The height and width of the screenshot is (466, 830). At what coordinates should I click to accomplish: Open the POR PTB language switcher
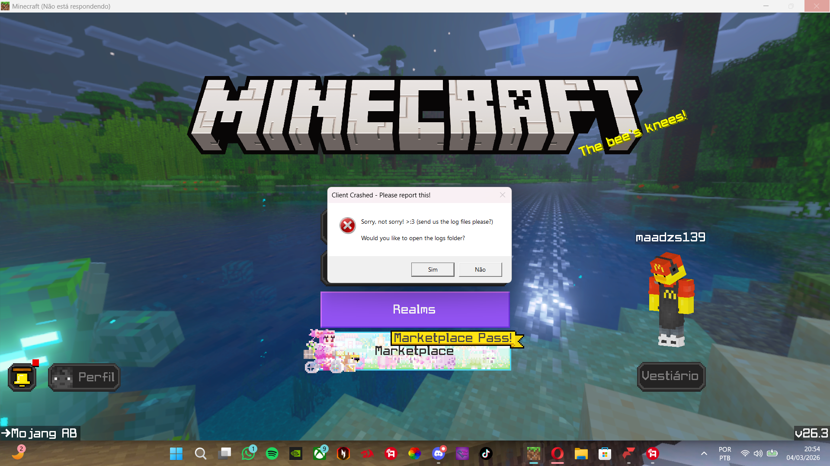coord(725,453)
